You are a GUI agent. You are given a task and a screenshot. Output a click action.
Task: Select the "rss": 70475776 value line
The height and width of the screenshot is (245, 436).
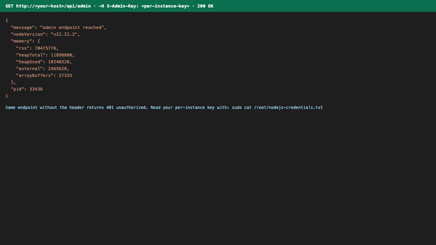37,48
